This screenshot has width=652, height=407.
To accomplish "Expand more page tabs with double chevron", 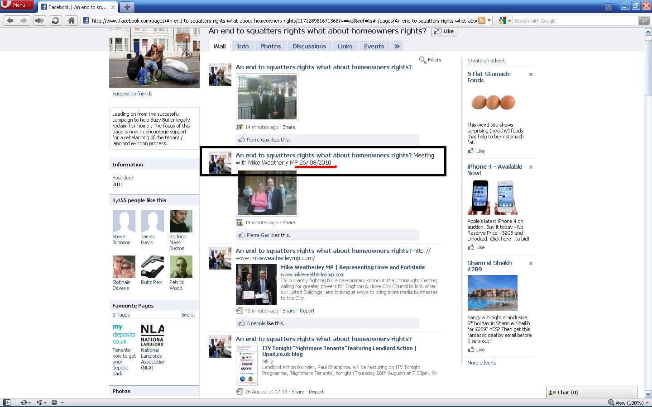I will [x=397, y=46].
